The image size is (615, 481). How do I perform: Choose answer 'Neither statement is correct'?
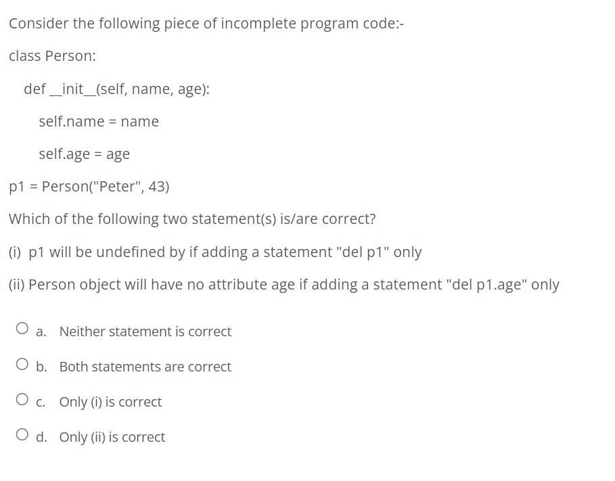[145, 331]
